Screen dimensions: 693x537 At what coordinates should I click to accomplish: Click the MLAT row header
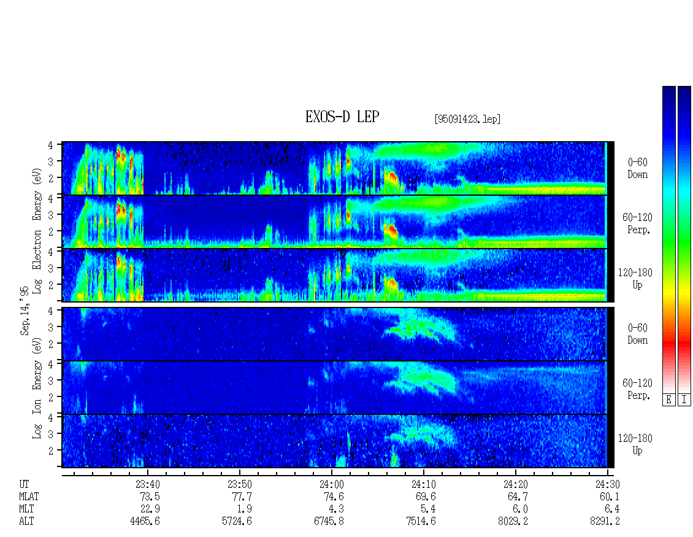coord(29,496)
